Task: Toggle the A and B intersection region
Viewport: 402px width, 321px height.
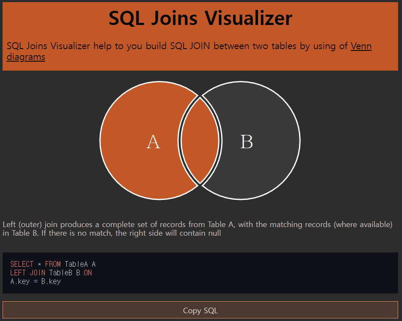Action: (x=200, y=140)
